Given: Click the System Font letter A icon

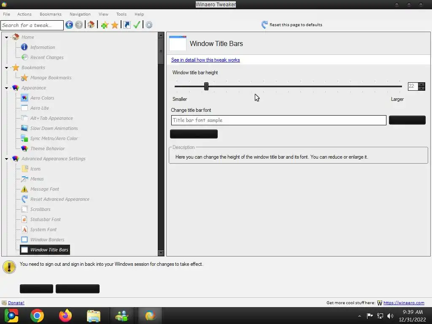Looking at the screenshot, I should click(x=24, y=229).
